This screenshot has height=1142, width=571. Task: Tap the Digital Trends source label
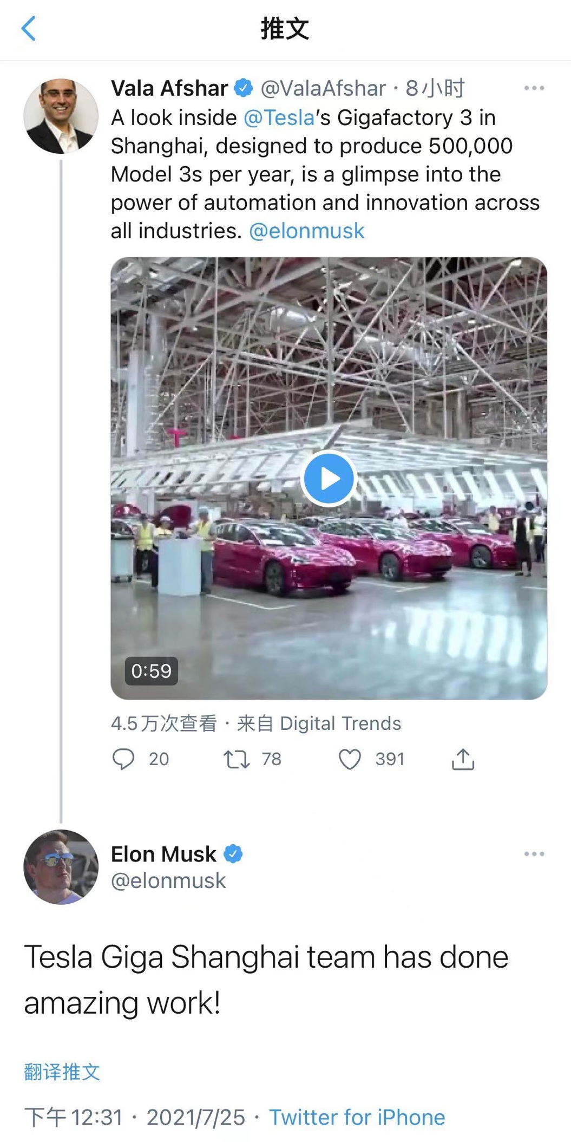click(340, 723)
